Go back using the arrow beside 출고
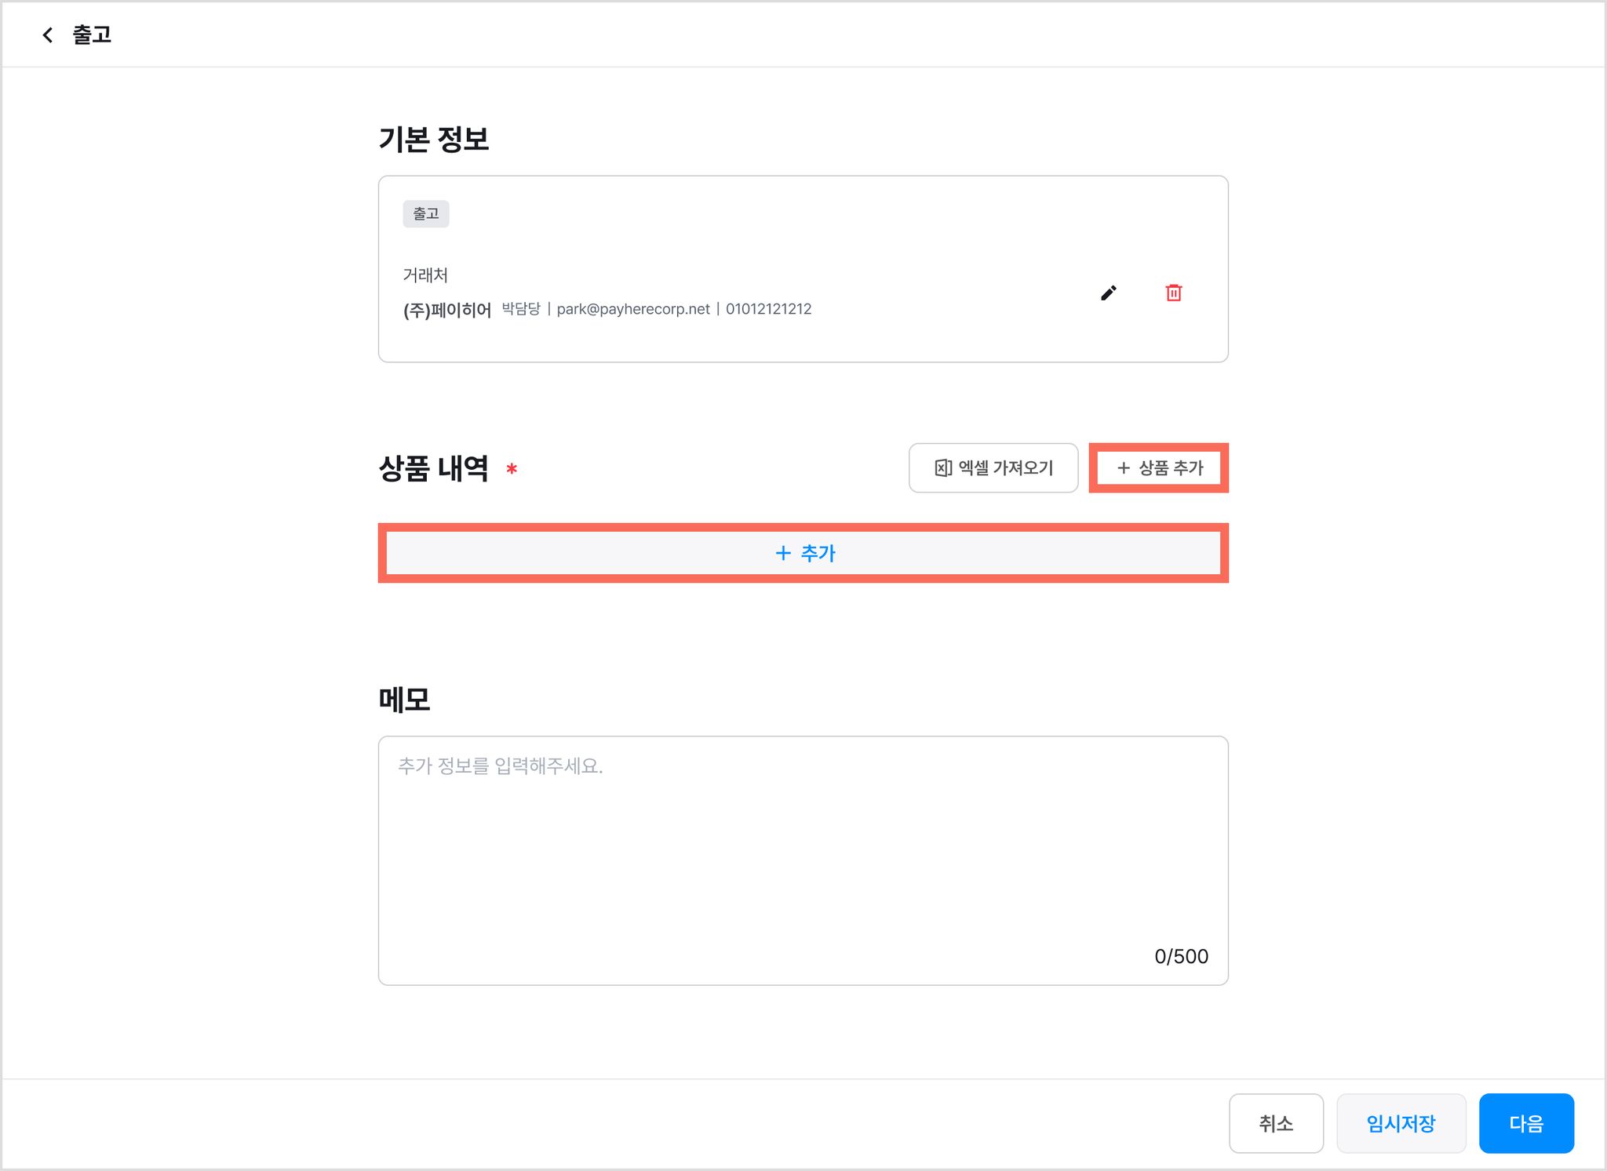Viewport: 1607px width, 1171px height. (48, 35)
